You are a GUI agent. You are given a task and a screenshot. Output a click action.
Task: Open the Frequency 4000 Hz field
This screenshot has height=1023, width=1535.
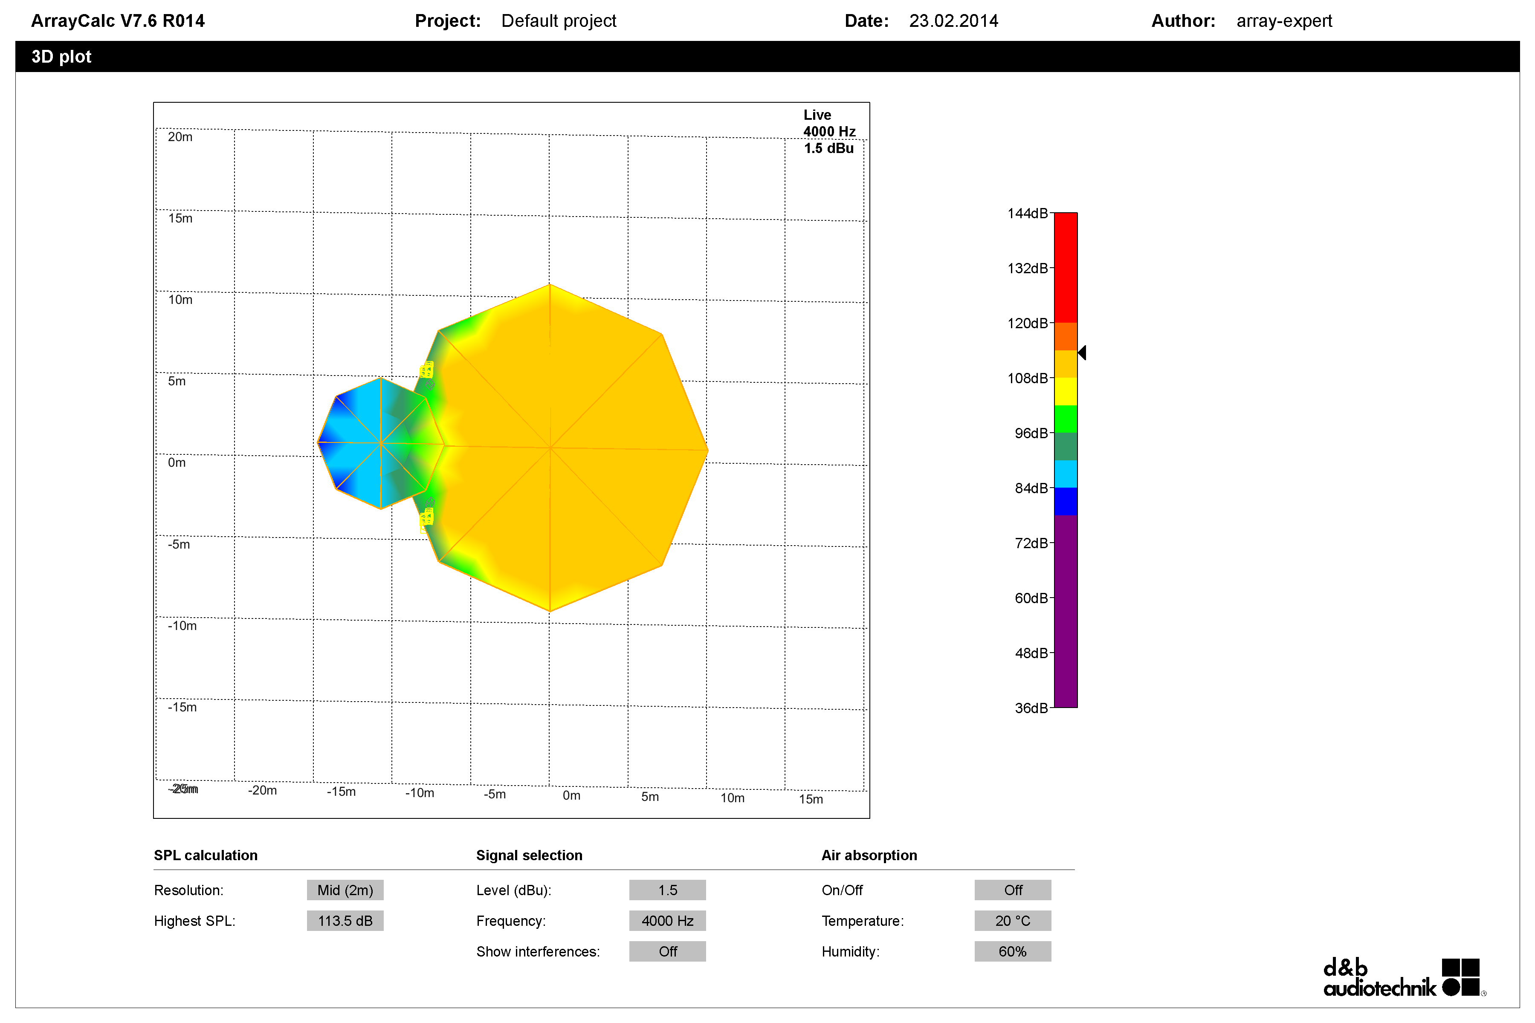(667, 921)
